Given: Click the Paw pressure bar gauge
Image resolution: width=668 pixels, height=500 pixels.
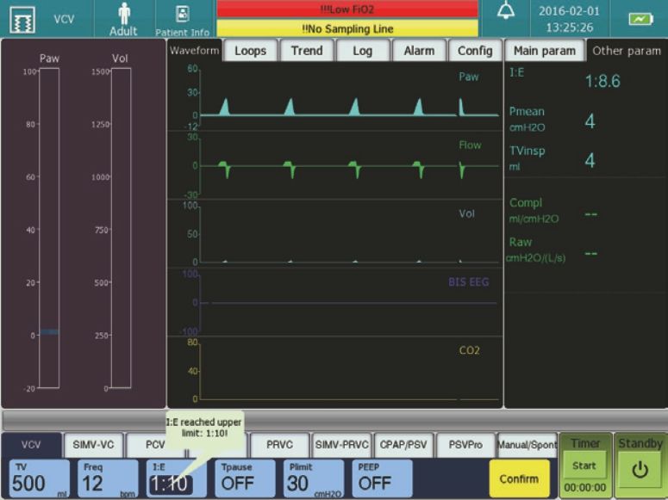Looking at the screenshot, I should click(49, 228).
